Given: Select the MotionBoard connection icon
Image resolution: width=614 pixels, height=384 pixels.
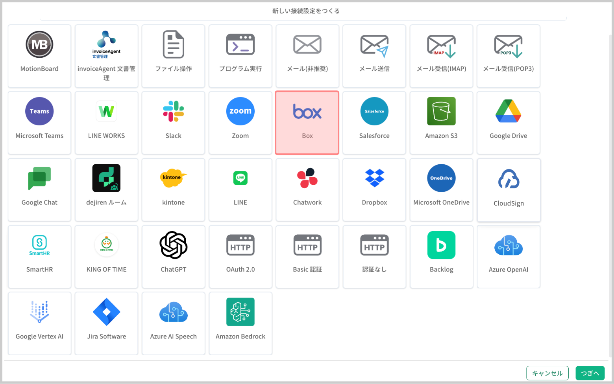Looking at the screenshot, I should click(x=39, y=56).
